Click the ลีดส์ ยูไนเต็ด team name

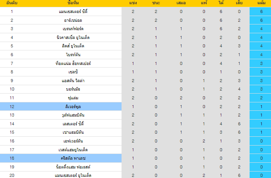coord(73,46)
